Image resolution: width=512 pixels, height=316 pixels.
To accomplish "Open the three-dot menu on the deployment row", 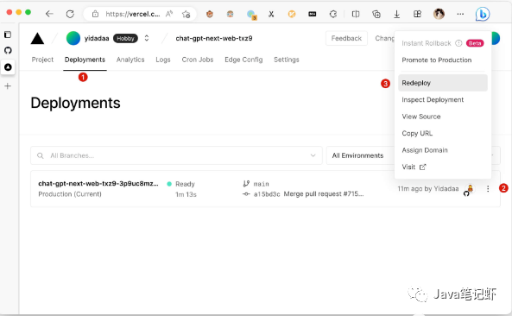I will (x=488, y=189).
